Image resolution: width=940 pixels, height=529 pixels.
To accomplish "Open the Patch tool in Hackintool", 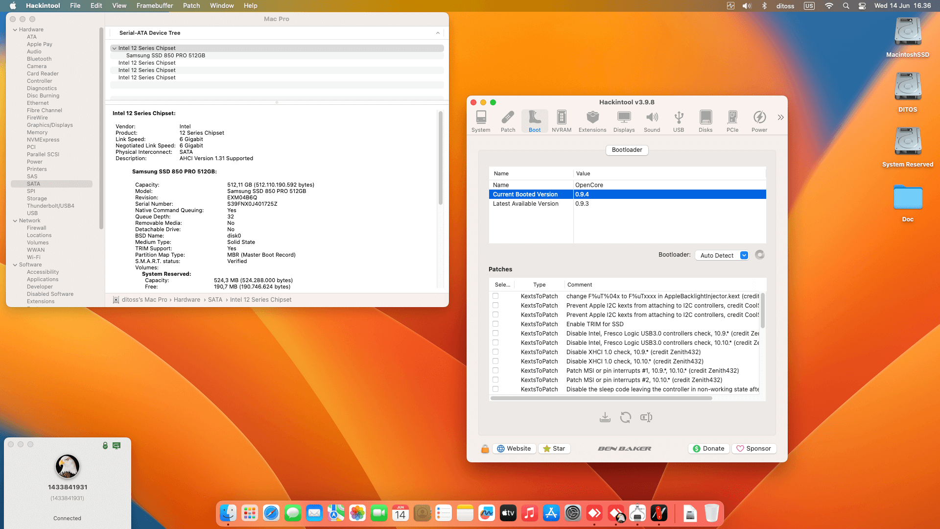I will [x=508, y=121].
